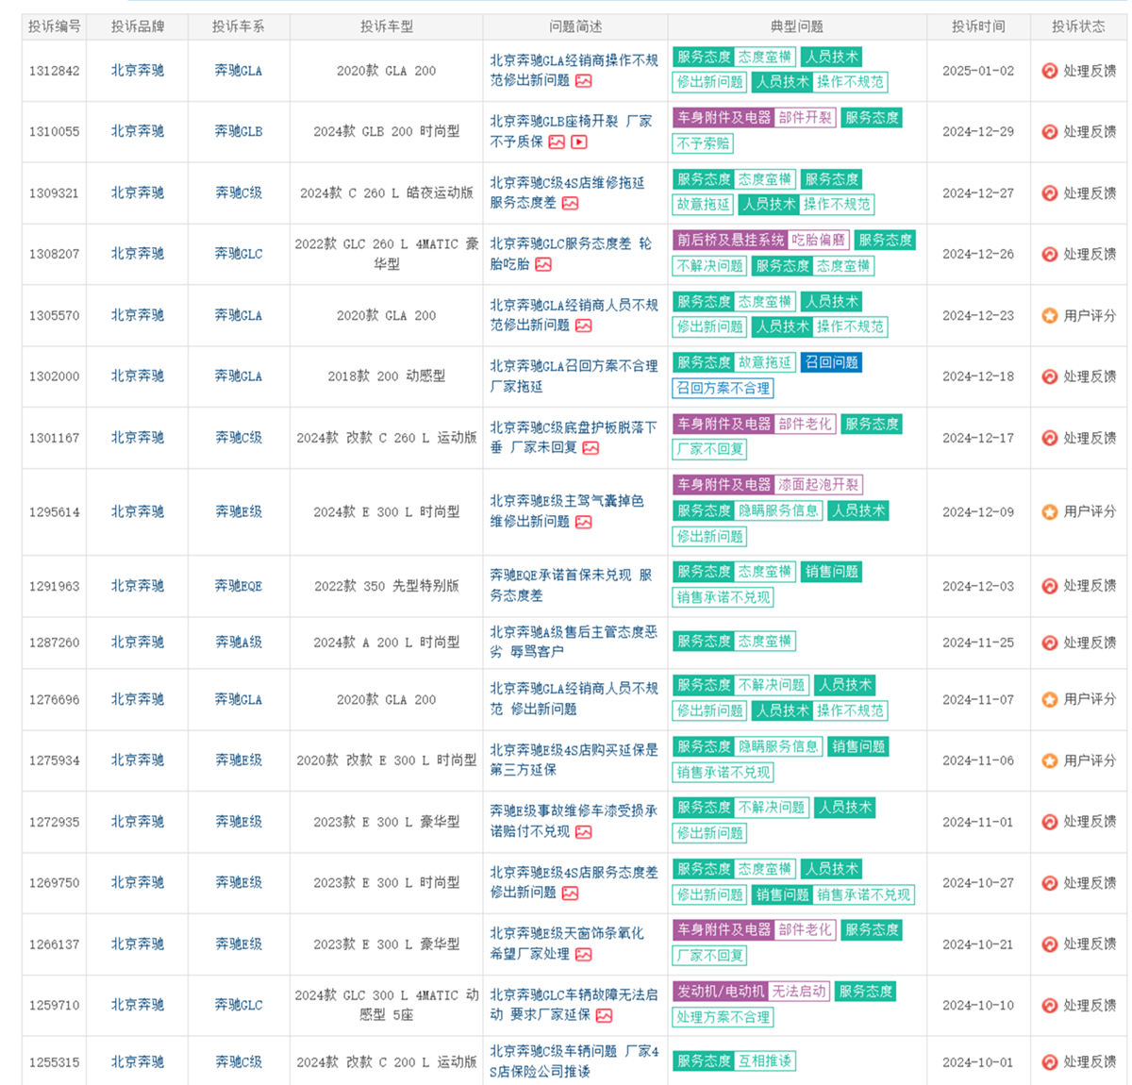Open the 奔驰GLB series link
Image resolution: width=1132 pixels, height=1085 pixels.
tap(239, 132)
